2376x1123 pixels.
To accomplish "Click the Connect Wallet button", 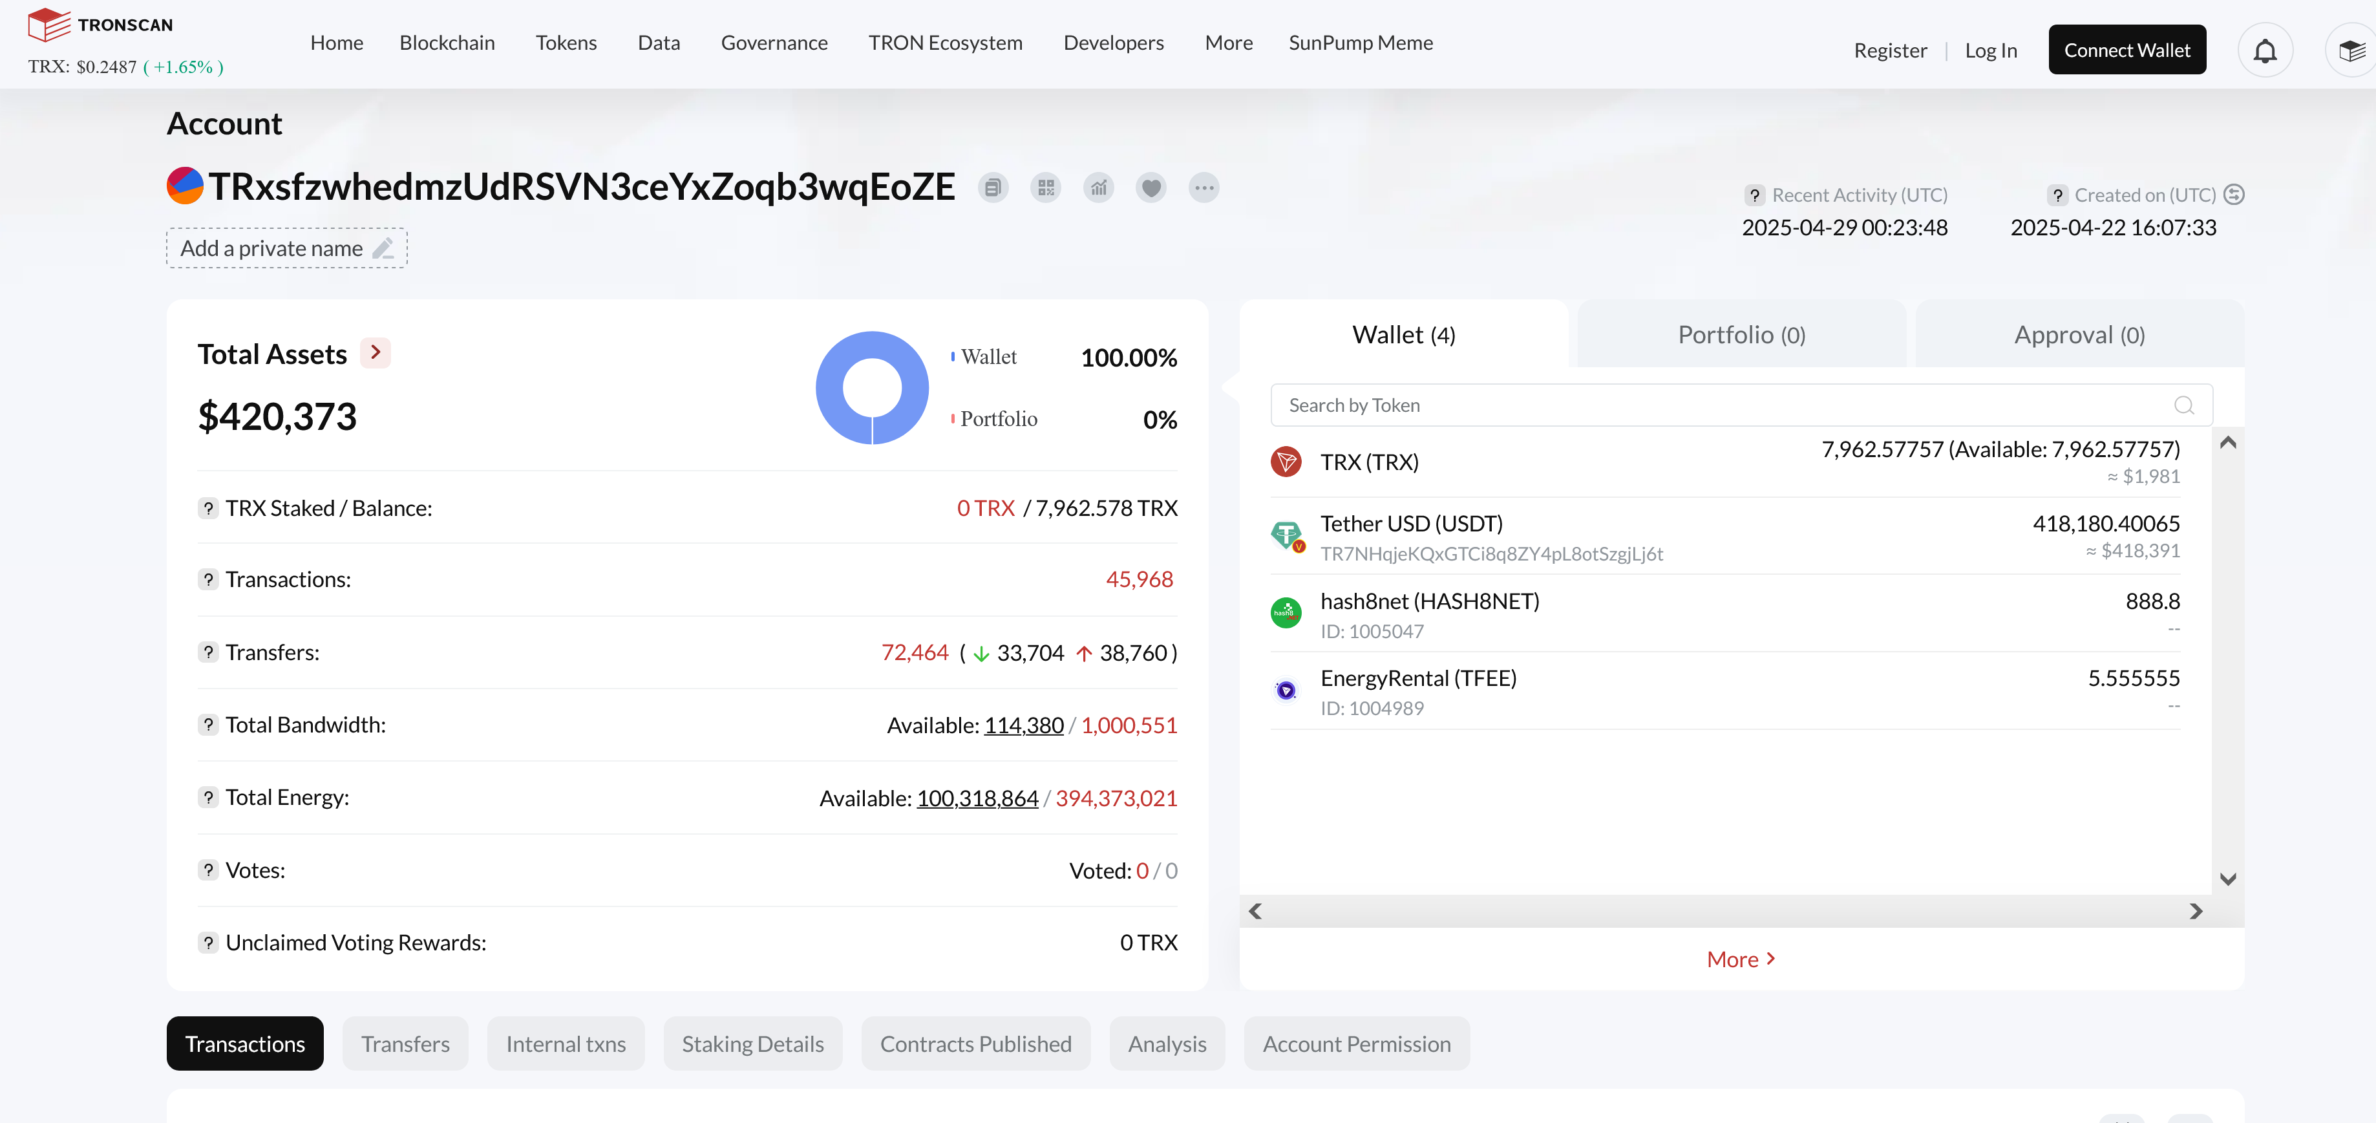I will click(2127, 50).
